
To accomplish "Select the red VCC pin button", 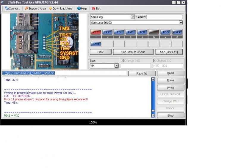I will pyautogui.click(x=95, y=32).
